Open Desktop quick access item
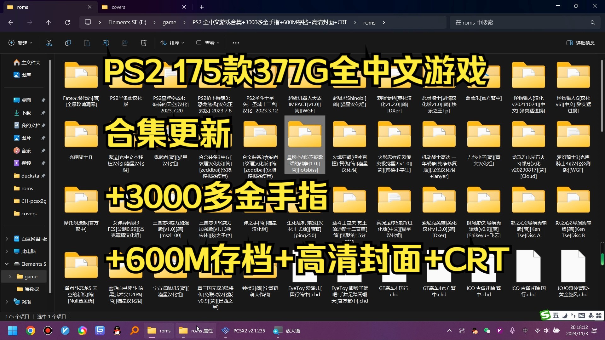This screenshot has height=340, width=605. 23,100
